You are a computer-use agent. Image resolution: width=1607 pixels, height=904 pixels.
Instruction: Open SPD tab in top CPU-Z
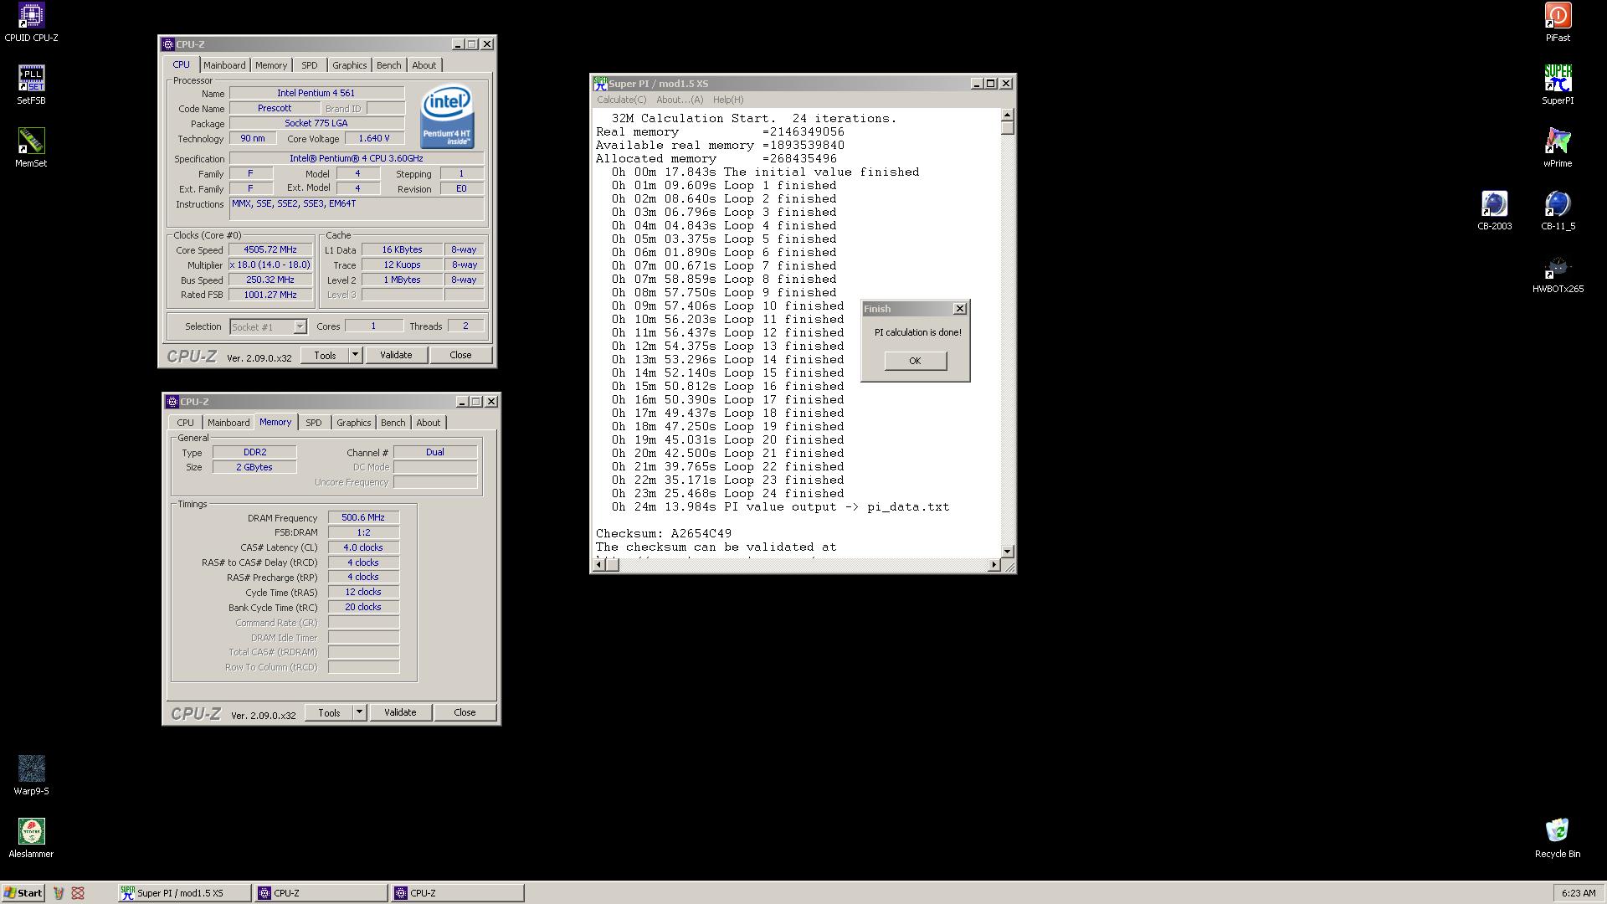[310, 65]
